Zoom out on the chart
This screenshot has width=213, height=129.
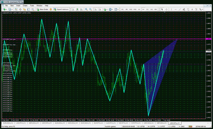coord(90,9)
